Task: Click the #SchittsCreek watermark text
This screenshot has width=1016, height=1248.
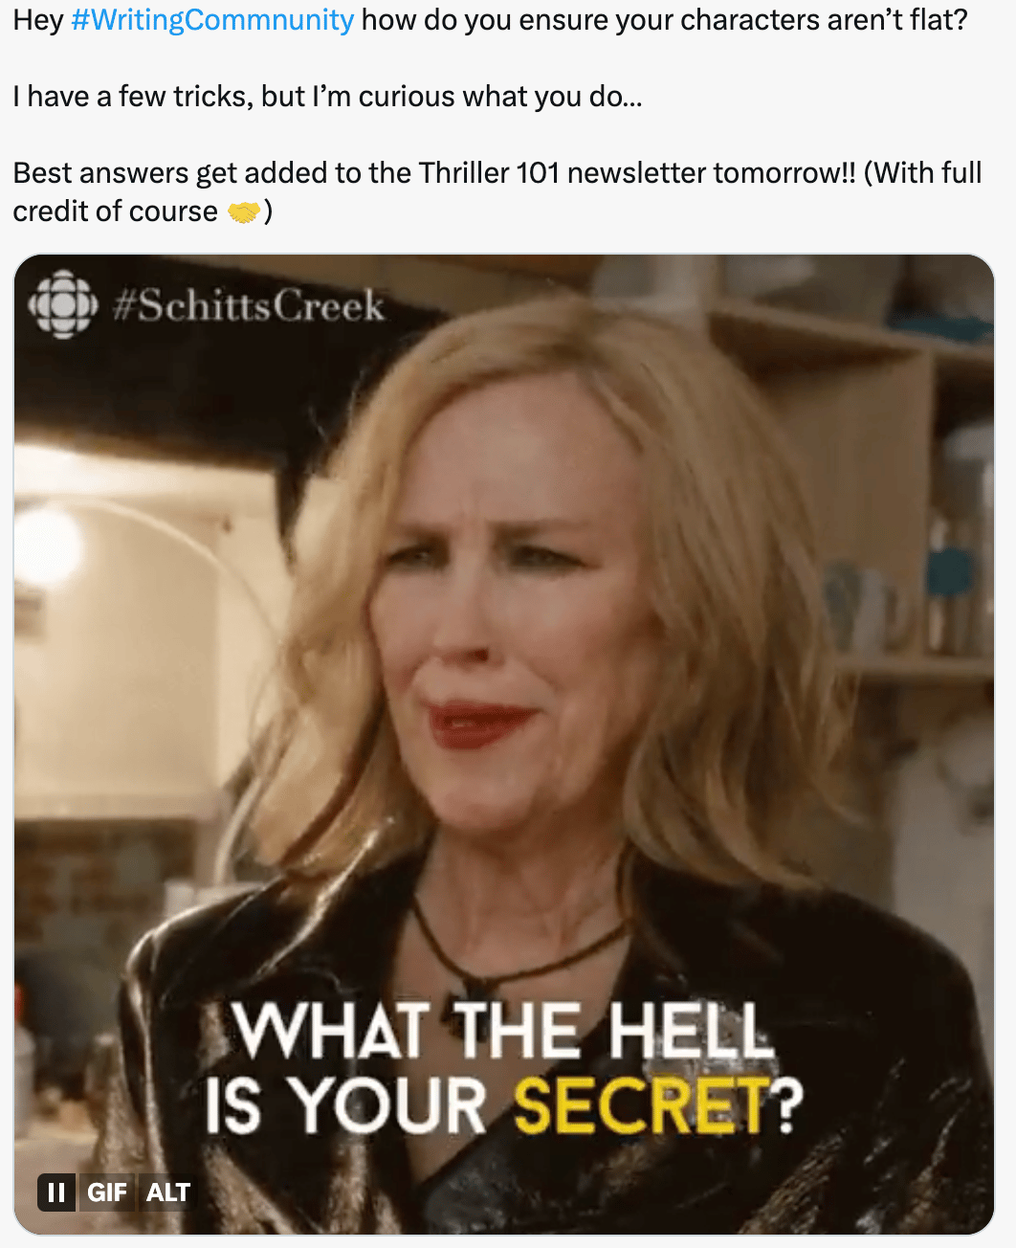Action: pos(249,306)
